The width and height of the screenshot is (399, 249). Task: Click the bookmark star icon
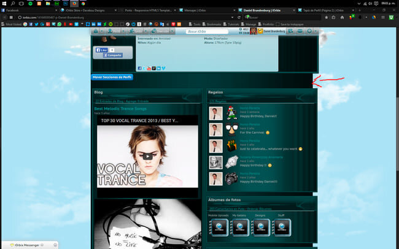click(326, 18)
